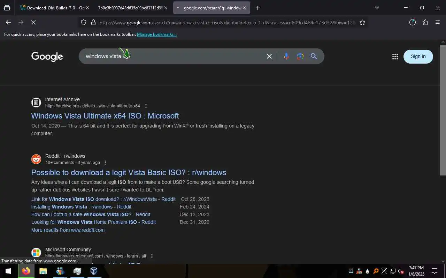
Task: Open more options for Microsoft Community result
Action: [x=152, y=256]
